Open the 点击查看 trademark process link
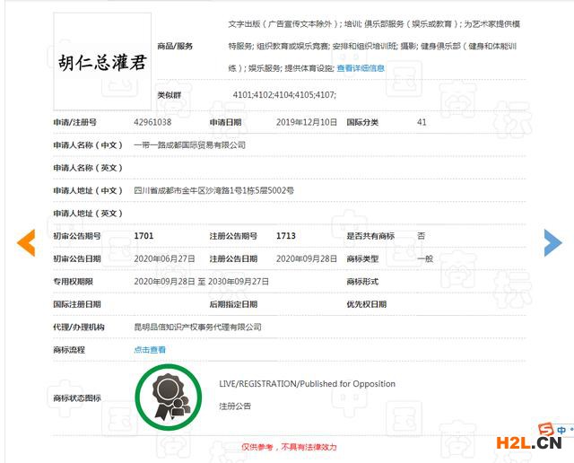Screen dimensions: 574x463 [150, 350]
